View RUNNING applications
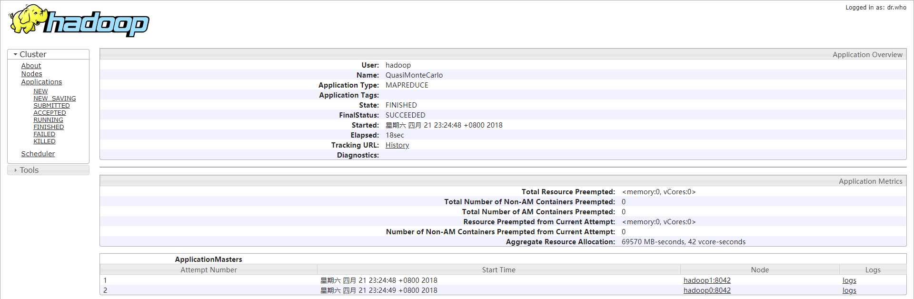 tap(48, 120)
